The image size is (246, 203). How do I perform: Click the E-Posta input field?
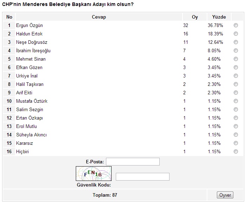coord(133,162)
